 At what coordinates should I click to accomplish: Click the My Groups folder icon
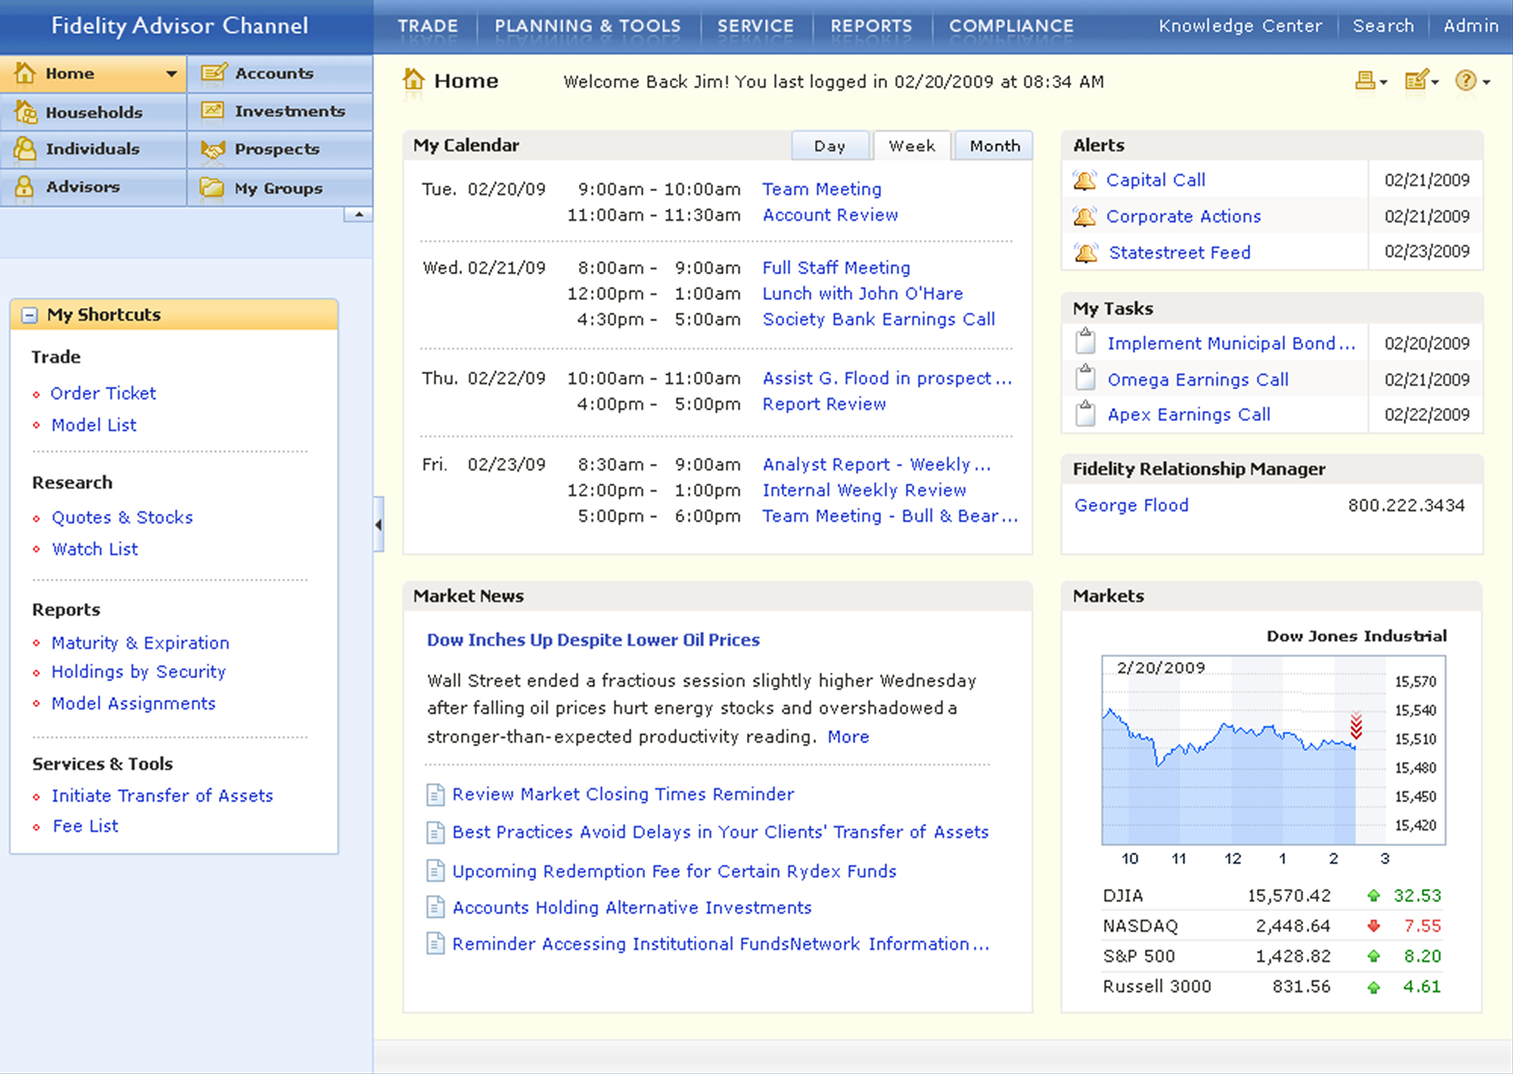click(212, 188)
